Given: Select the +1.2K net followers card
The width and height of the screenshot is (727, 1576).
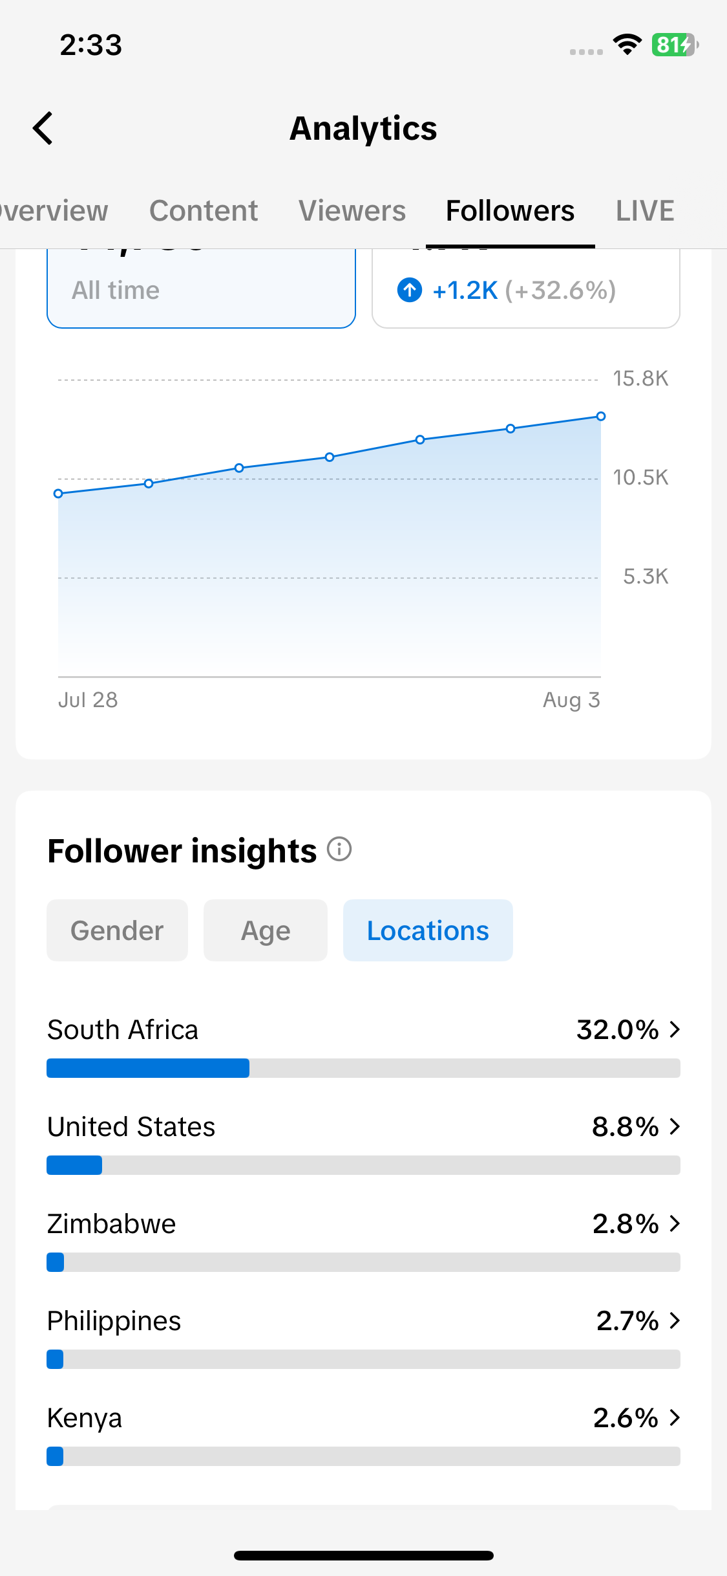Looking at the screenshot, I should [x=526, y=289].
